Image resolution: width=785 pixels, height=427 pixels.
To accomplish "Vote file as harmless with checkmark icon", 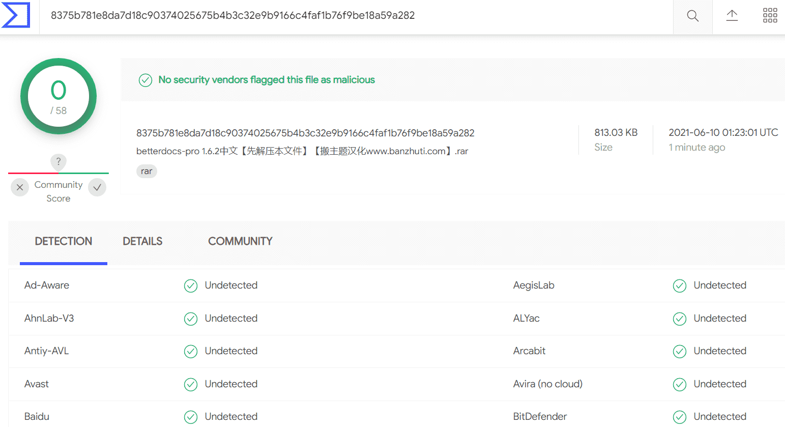I will (x=97, y=187).
